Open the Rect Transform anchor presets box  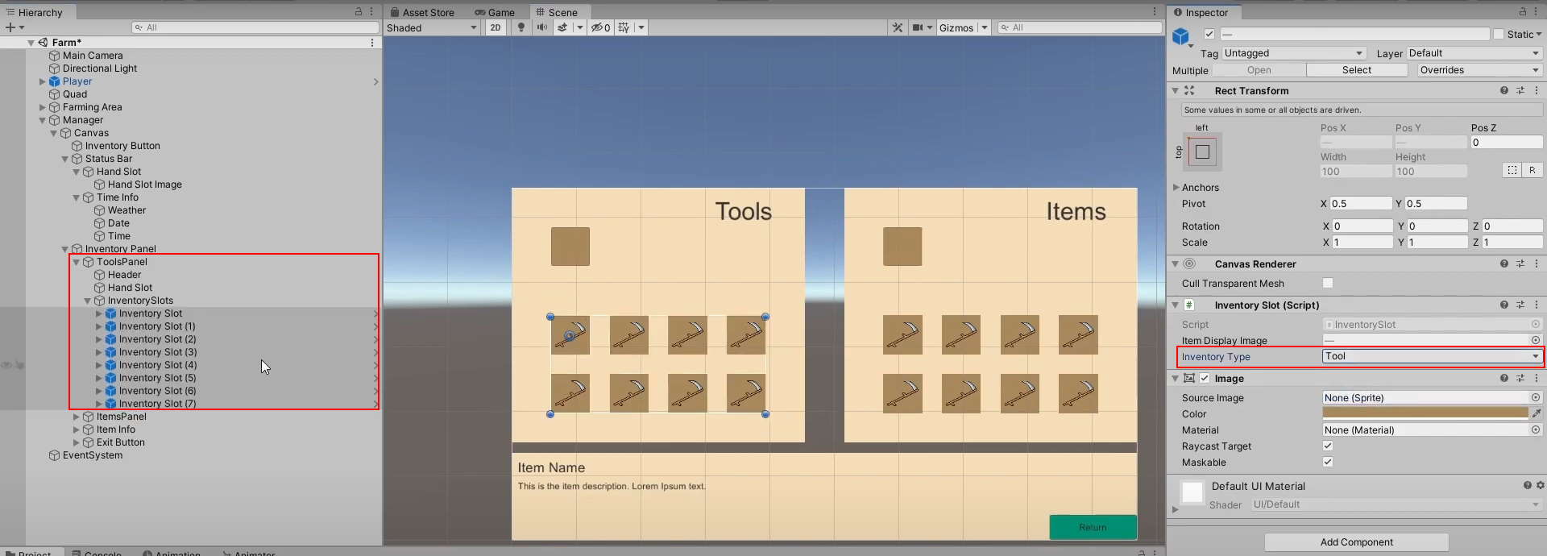pos(1202,152)
